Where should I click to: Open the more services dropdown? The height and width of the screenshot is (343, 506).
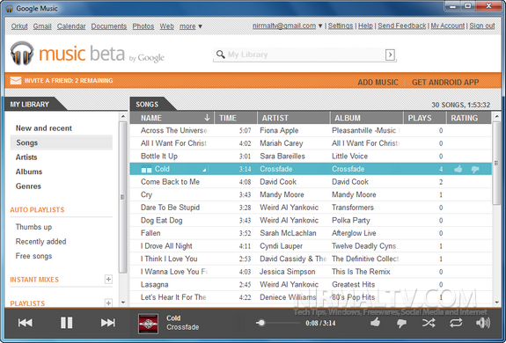tap(191, 26)
